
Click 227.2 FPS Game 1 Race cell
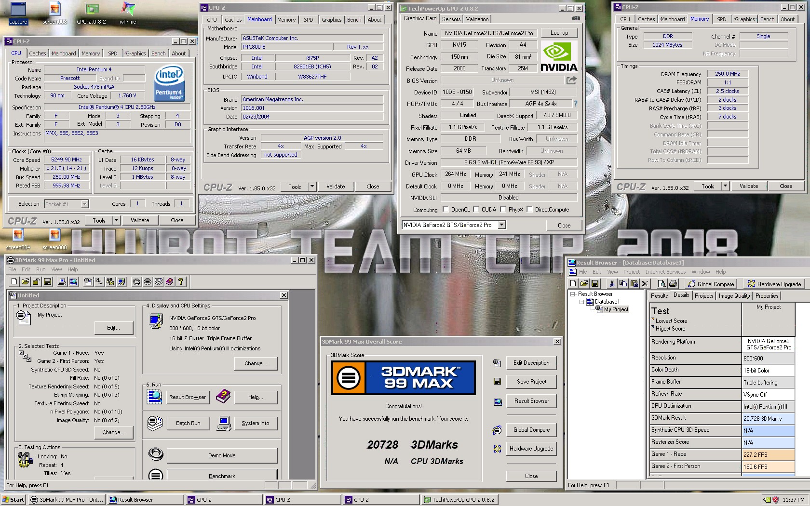click(768, 455)
